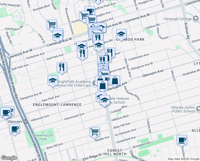Select the St Clements Ave street label
Image resolution: width=200 pixels, height=161 pixels.
click(x=125, y=132)
